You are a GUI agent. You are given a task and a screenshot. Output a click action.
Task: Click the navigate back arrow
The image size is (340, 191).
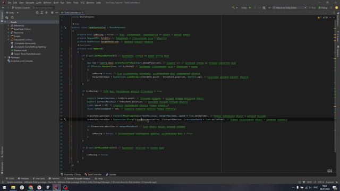pos(3,7)
